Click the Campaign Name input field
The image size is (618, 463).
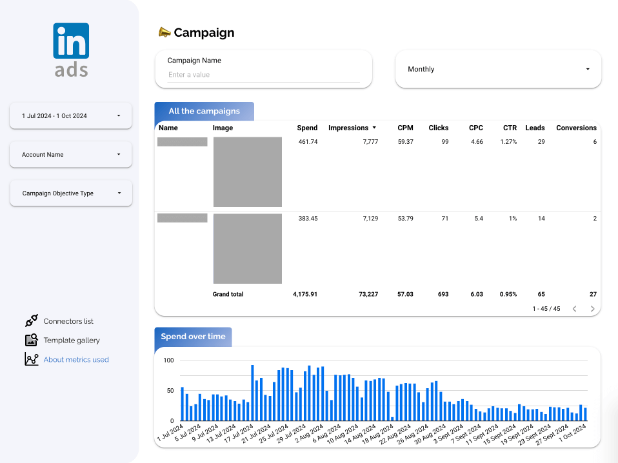[263, 75]
